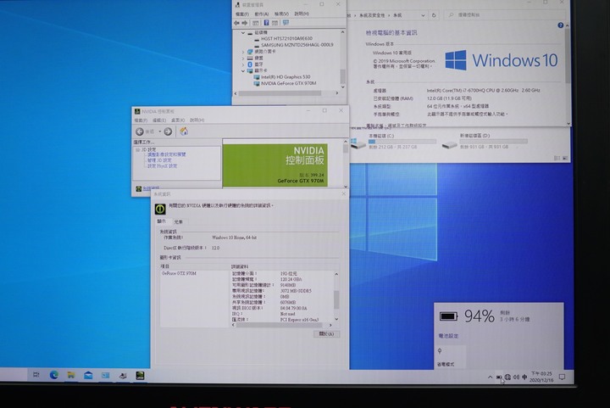Select HGST HTS721010A9E630 drive
610x408 pixels.
point(286,38)
